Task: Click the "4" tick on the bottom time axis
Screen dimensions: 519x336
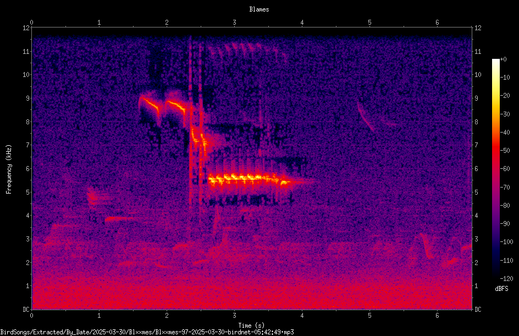Action: coord(302,316)
